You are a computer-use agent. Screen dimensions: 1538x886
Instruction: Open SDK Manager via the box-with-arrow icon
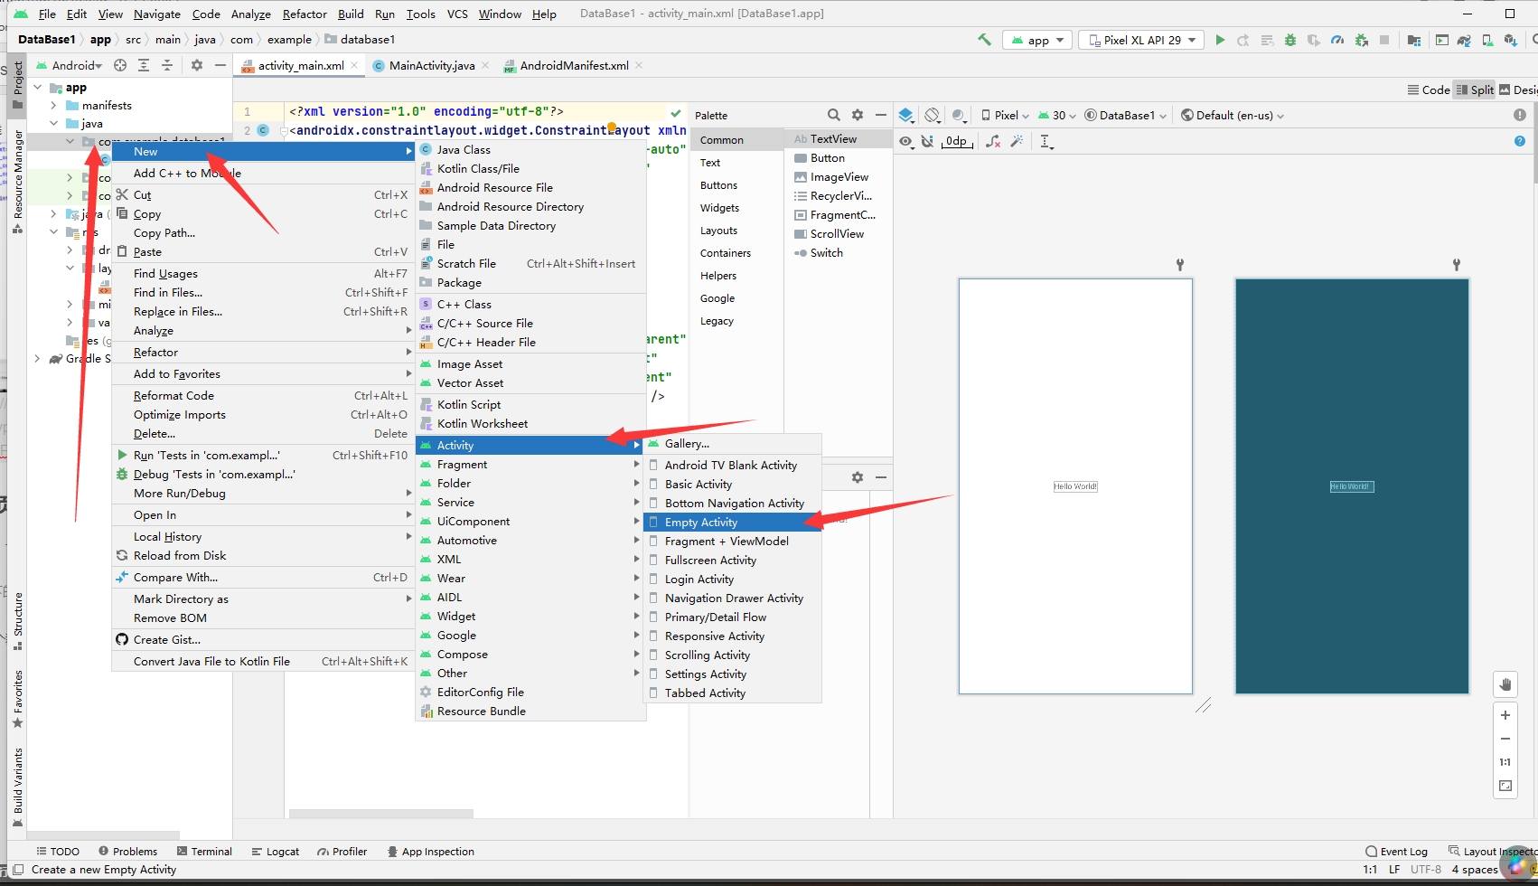1513,40
